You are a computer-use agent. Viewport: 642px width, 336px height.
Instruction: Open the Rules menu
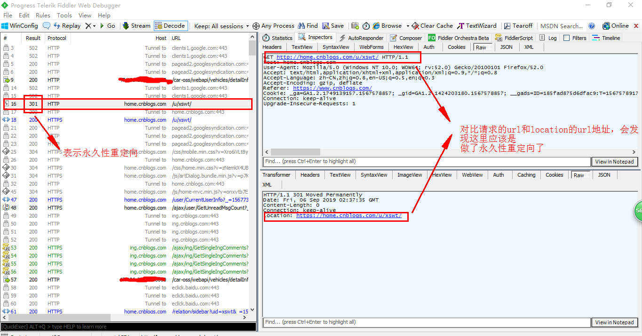tap(43, 15)
